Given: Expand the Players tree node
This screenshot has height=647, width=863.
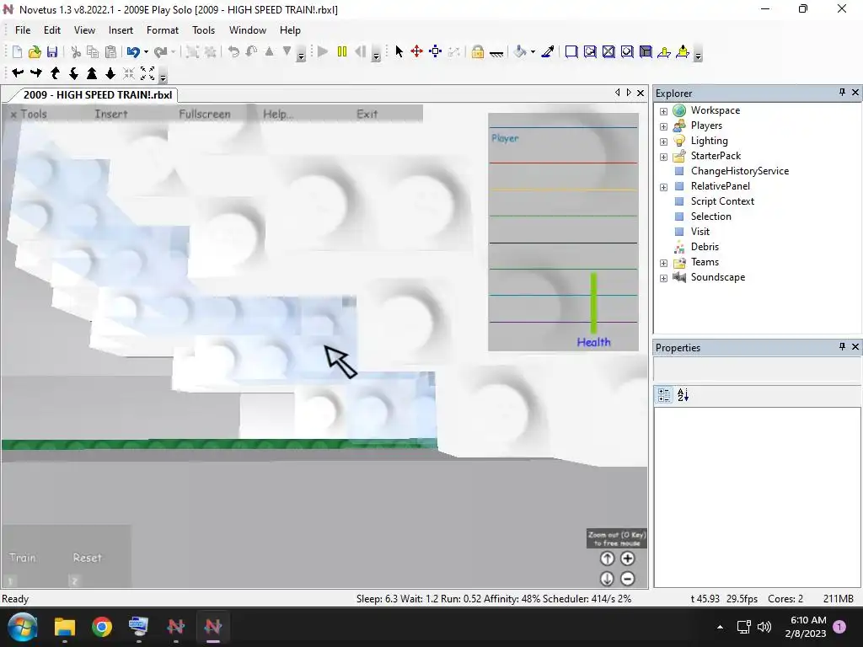Looking at the screenshot, I should [663, 126].
